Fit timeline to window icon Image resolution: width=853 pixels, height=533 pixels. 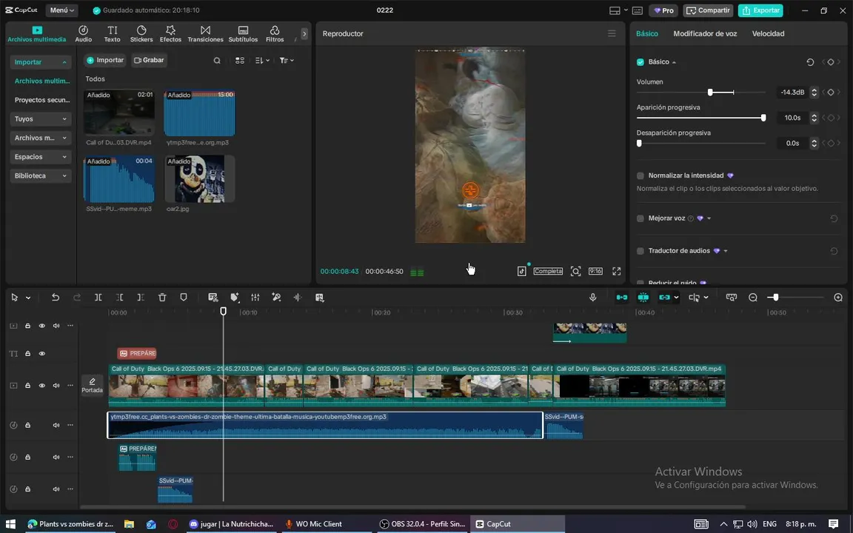[x=731, y=297]
